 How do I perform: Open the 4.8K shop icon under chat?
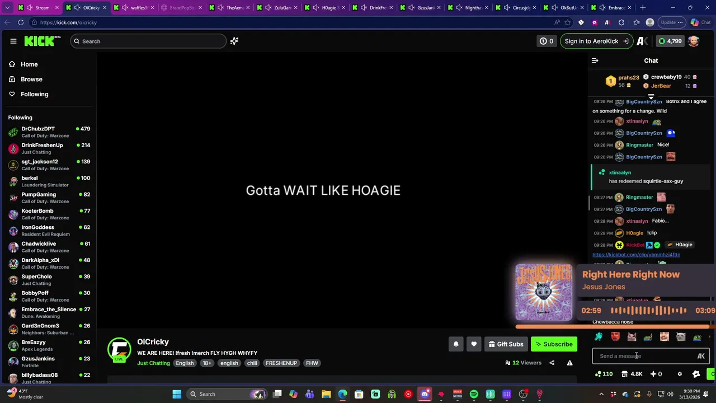pyautogui.click(x=632, y=374)
